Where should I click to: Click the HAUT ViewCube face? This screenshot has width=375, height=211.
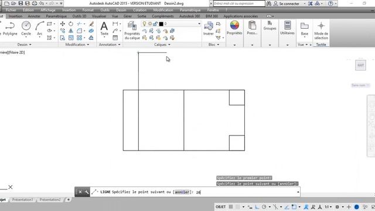click(360, 65)
